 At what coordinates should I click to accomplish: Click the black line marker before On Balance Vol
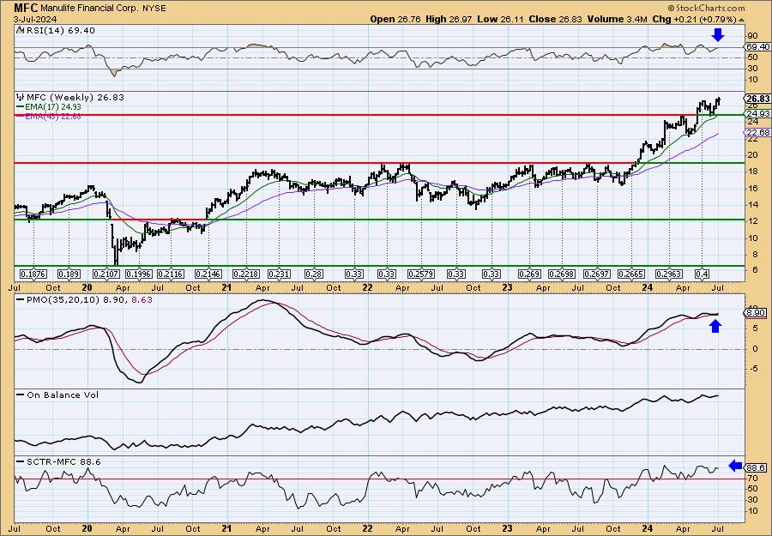click(x=21, y=394)
